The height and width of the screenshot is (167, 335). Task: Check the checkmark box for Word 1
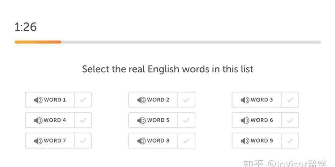[x=83, y=100]
